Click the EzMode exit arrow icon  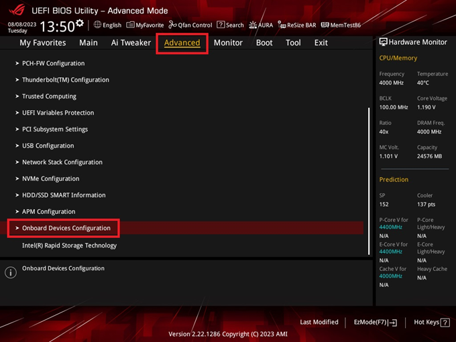pos(392,323)
